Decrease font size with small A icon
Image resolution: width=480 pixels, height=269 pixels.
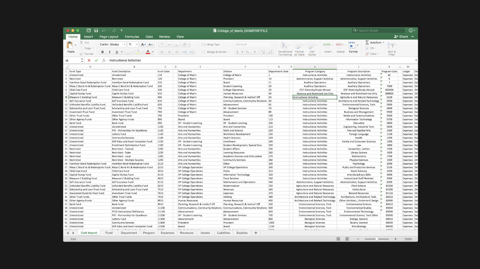[150, 44]
